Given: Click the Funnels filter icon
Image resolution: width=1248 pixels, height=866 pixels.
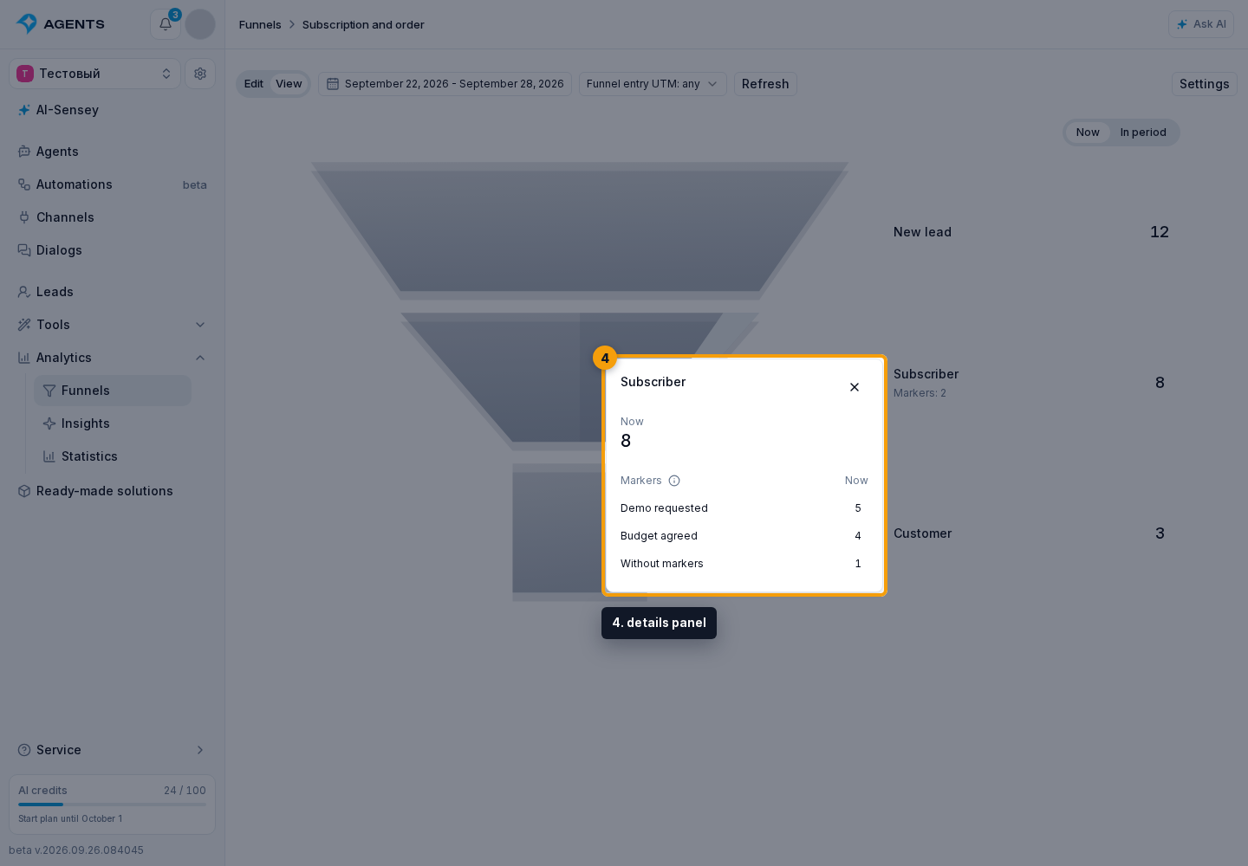Looking at the screenshot, I should point(49,391).
